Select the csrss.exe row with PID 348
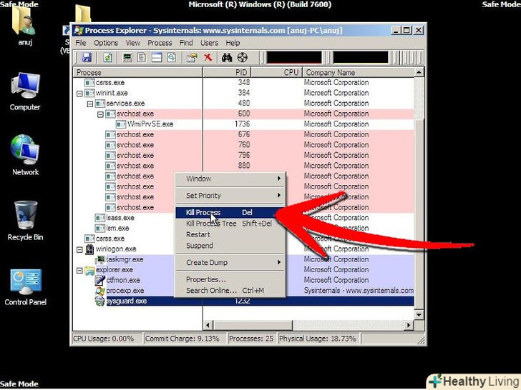Image resolution: width=521 pixels, height=390 pixels. coord(243,83)
